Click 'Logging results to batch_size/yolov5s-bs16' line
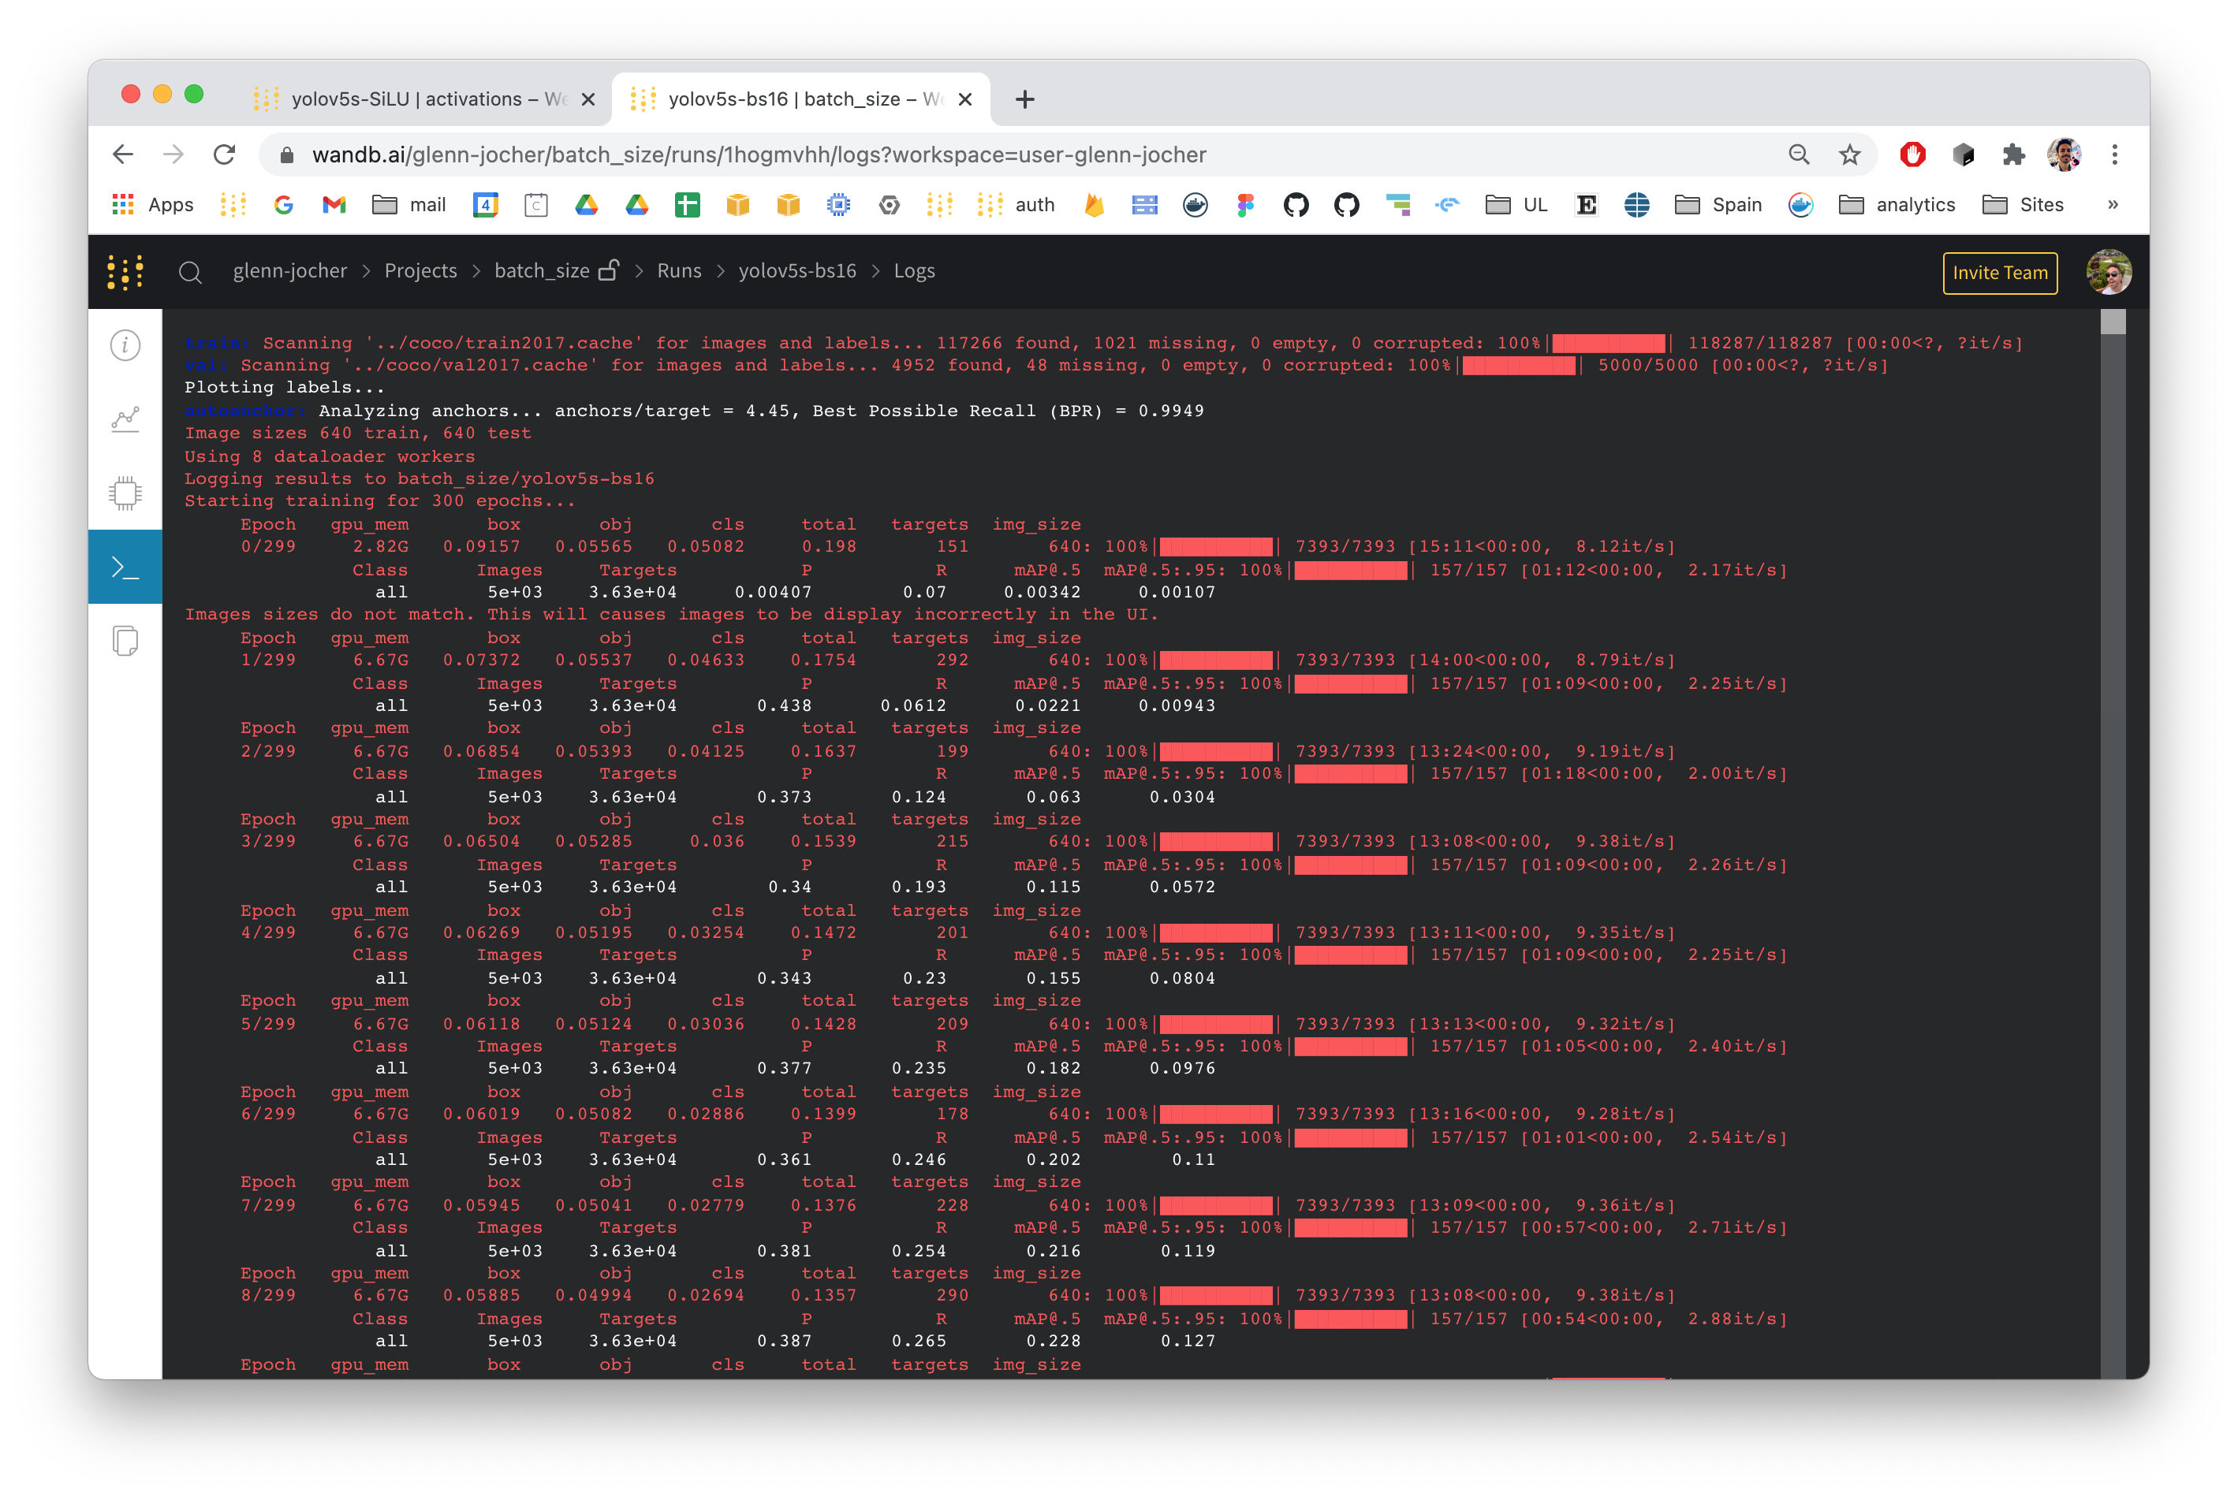The image size is (2238, 1496). click(419, 478)
